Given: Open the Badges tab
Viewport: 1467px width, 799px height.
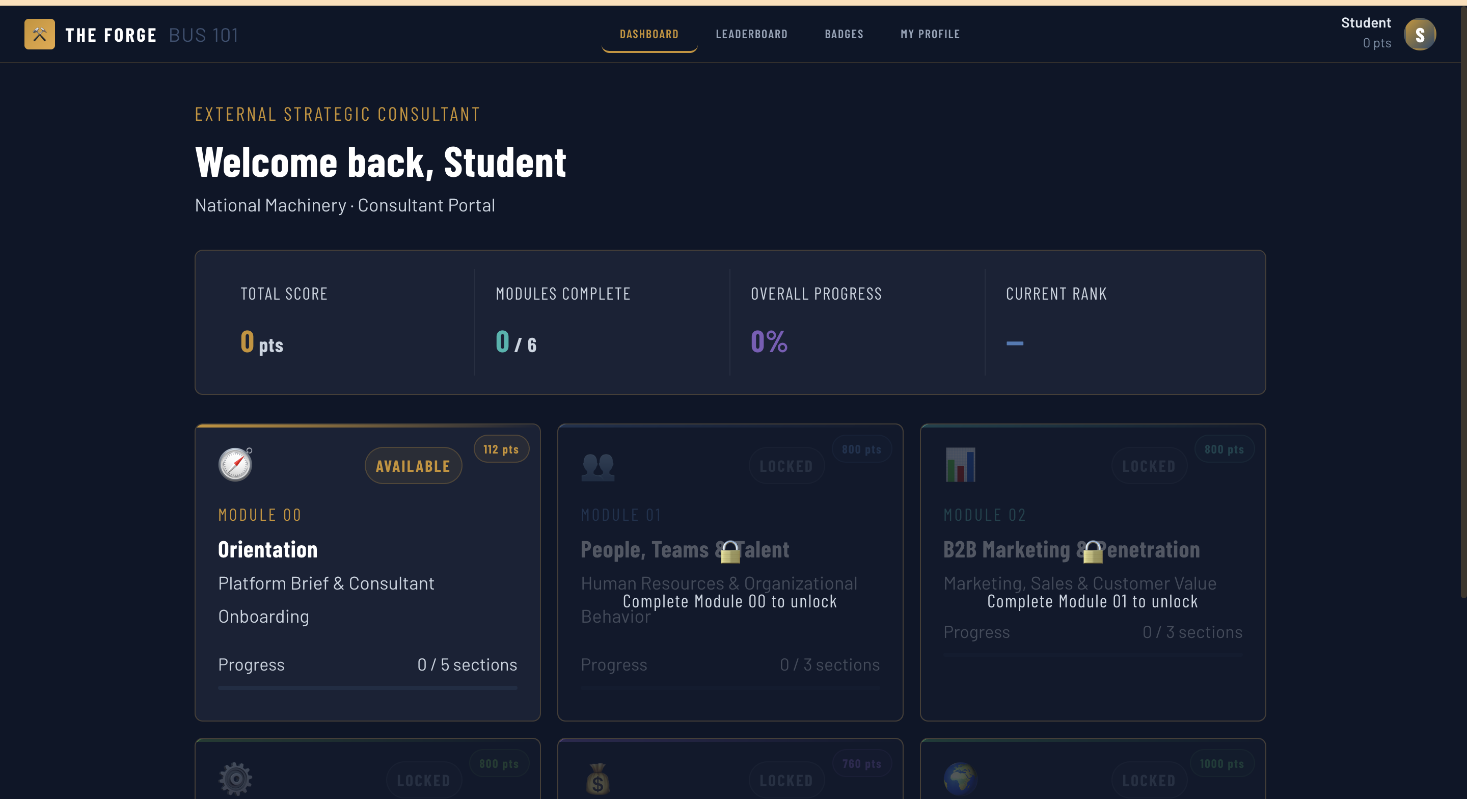Looking at the screenshot, I should point(844,34).
